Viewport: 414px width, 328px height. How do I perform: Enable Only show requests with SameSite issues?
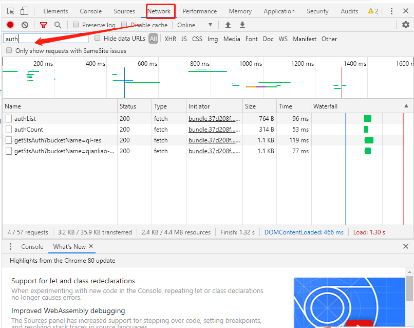pos(9,51)
